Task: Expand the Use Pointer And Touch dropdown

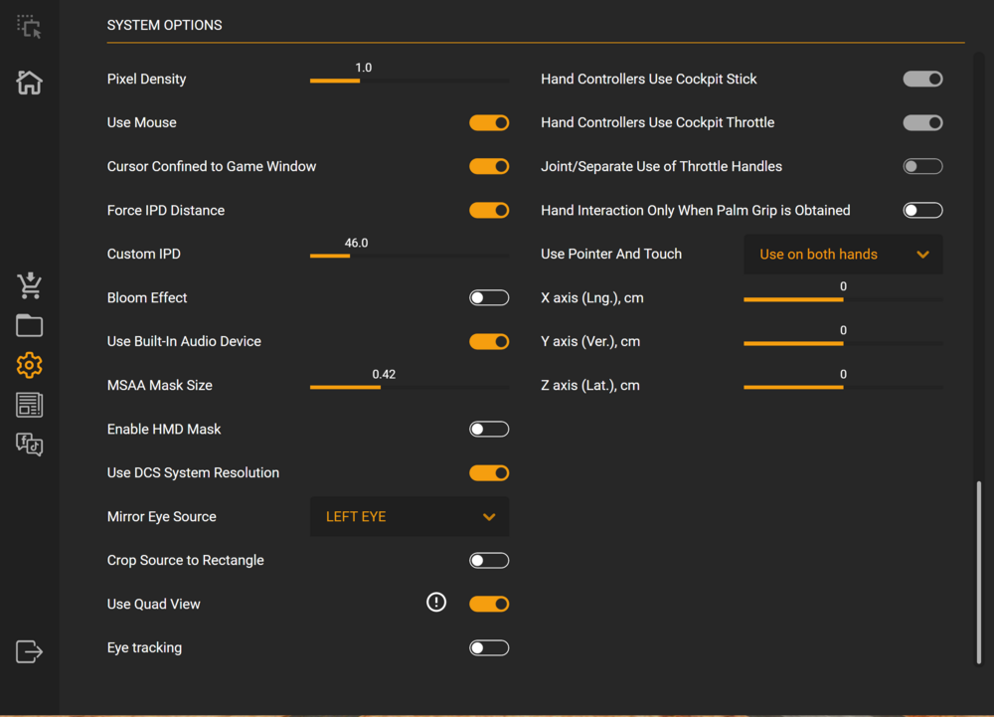Action: point(843,254)
